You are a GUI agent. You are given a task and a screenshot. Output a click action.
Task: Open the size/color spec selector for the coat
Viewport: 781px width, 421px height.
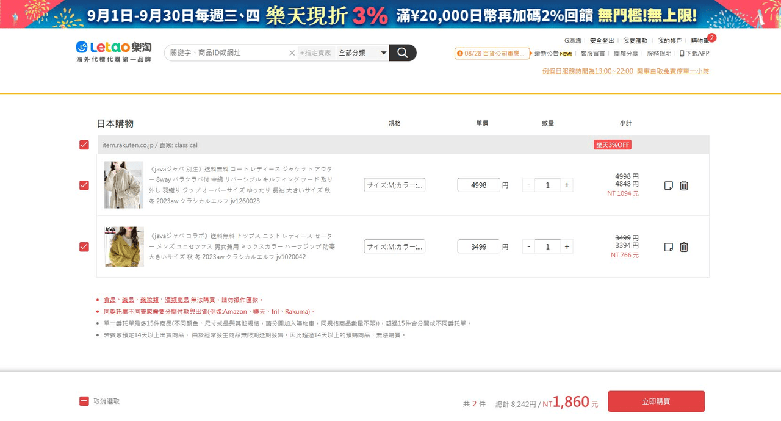394,185
